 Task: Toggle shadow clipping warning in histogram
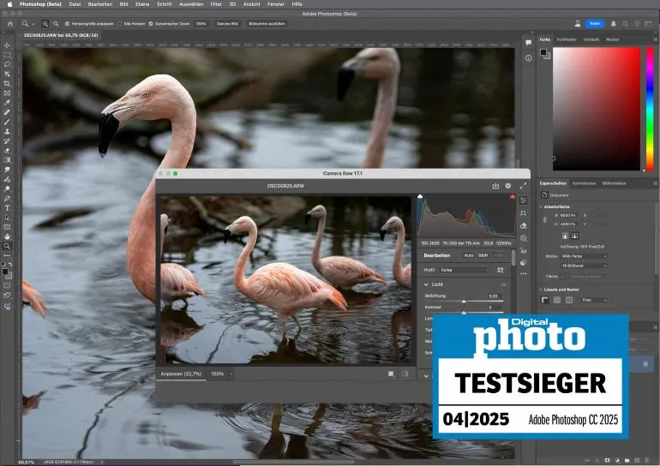tap(420, 196)
